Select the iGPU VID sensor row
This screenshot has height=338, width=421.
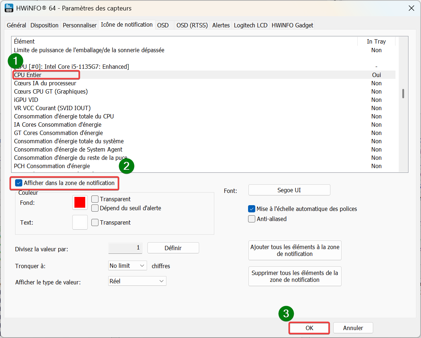click(26, 100)
